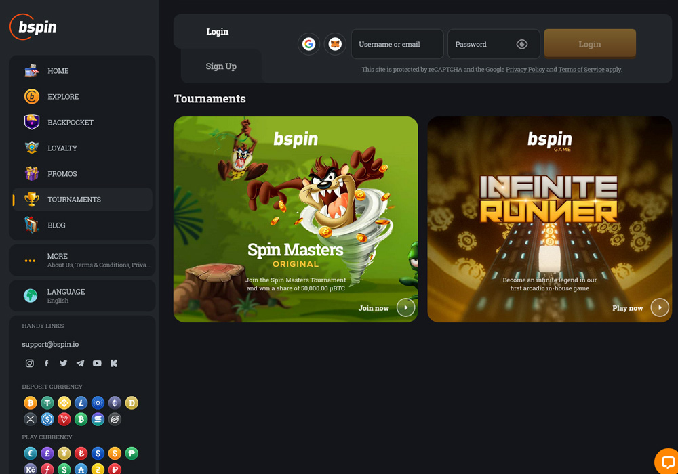The image size is (678, 474).
Task: Open the live chat bubble
Action: pyautogui.click(x=666, y=462)
